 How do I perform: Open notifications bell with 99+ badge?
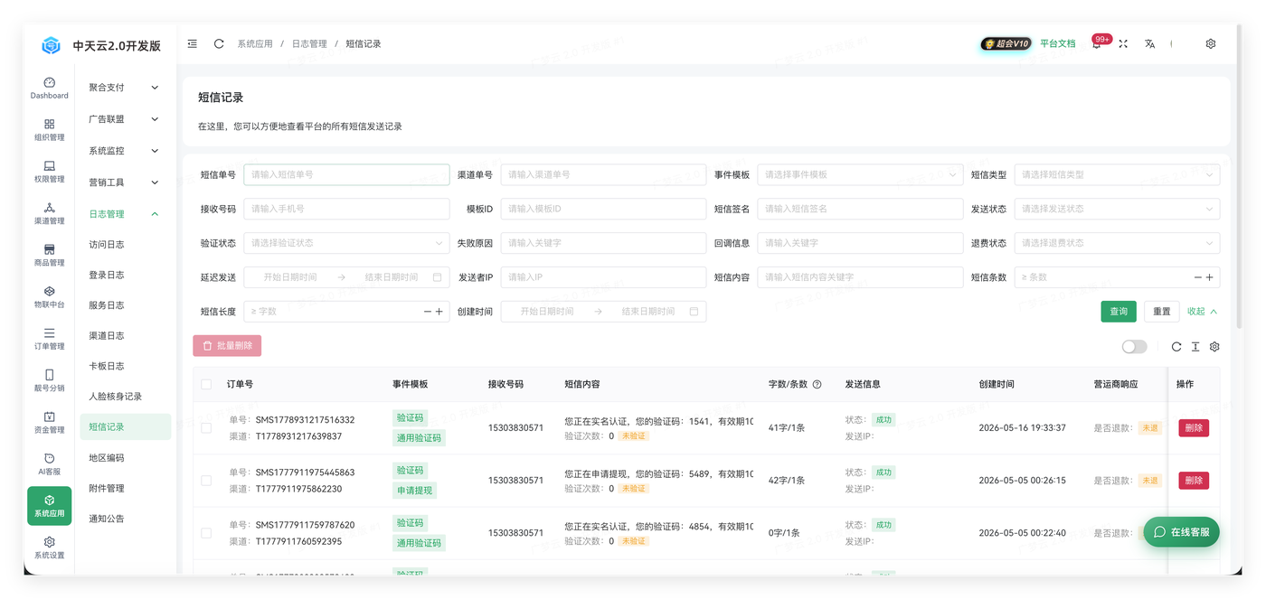[1097, 43]
